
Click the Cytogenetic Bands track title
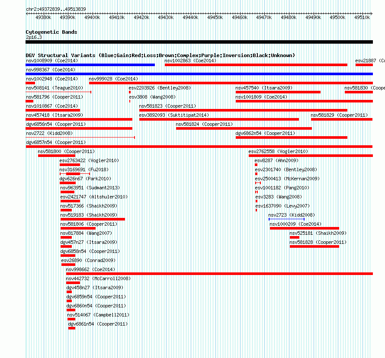tap(51, 32)
